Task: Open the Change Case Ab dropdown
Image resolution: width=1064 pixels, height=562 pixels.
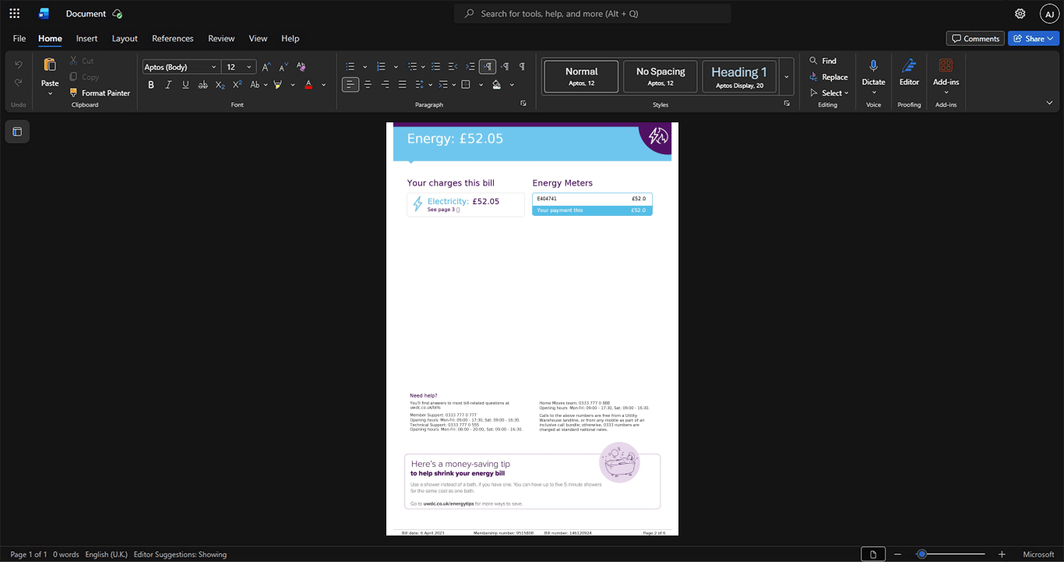Action: coord(259,84)
